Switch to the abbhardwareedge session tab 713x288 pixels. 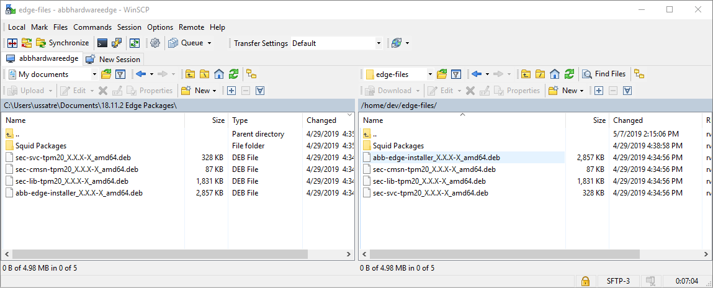click(43, 59)
